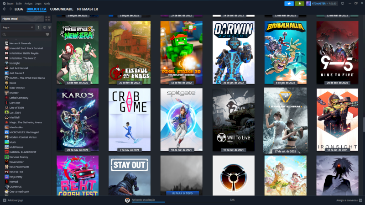Select Infestation: Battle Royale
The image size is (365, 205).
pos(24,53)
